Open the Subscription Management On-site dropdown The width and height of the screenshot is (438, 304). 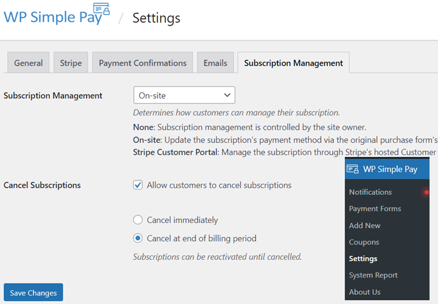[x=184, y=95]
